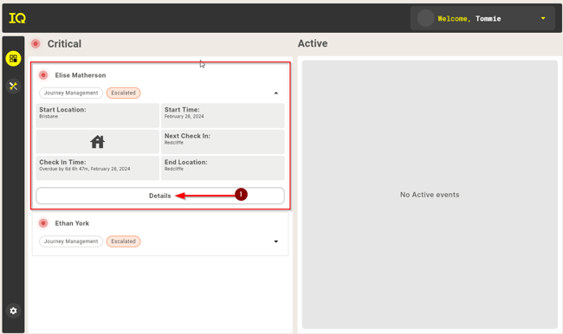Click the Details button for Elise Matherson
This screenshot has width=563, height=334.
tap(160, 196)
